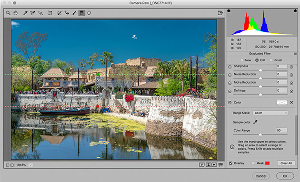Select the Color Sampler tool

(32, 13)
